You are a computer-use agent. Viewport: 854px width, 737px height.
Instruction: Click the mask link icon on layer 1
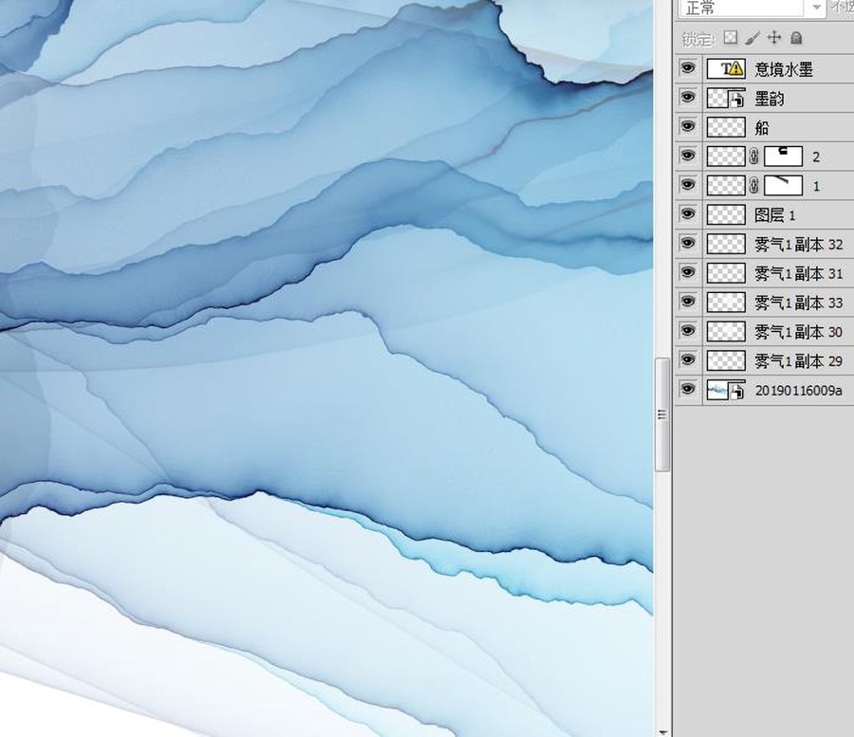(754, 186)
